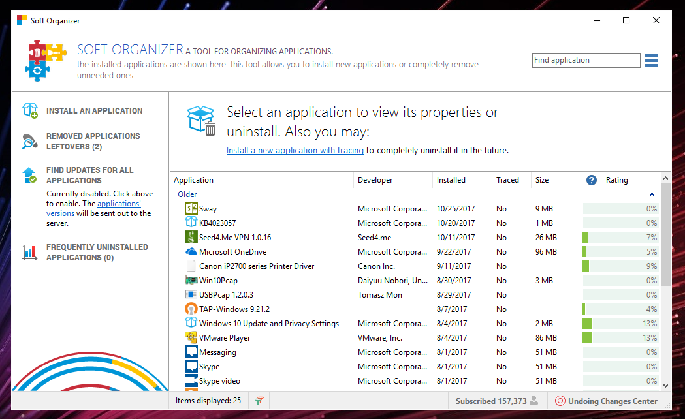Click the Removed Applications Leftovers magnifier icon
Screen dimensions: 685x419
29,142
